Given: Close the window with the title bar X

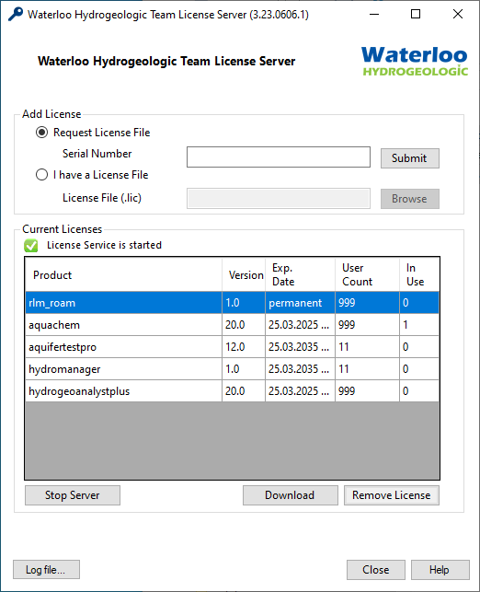Looking at the screenshot, I should point(458,15).
